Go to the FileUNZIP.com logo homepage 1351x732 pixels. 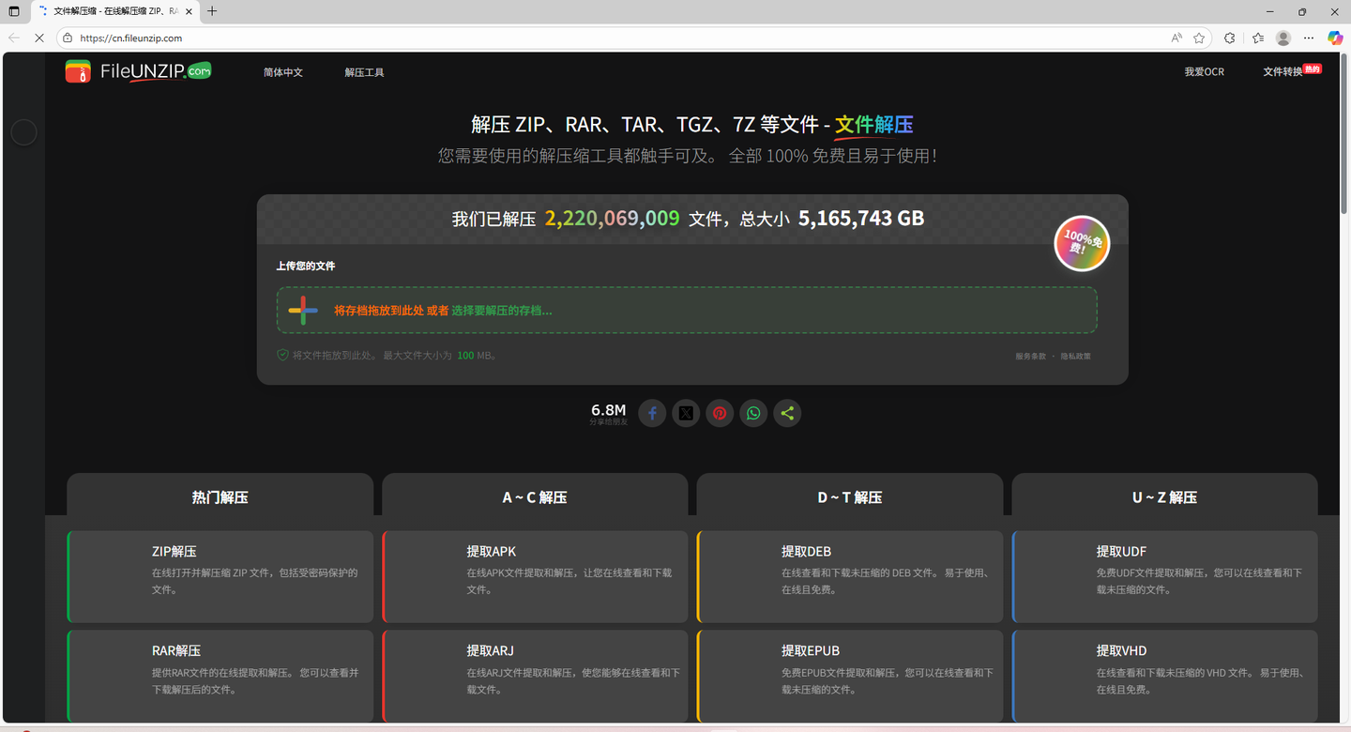coord(138,71)
